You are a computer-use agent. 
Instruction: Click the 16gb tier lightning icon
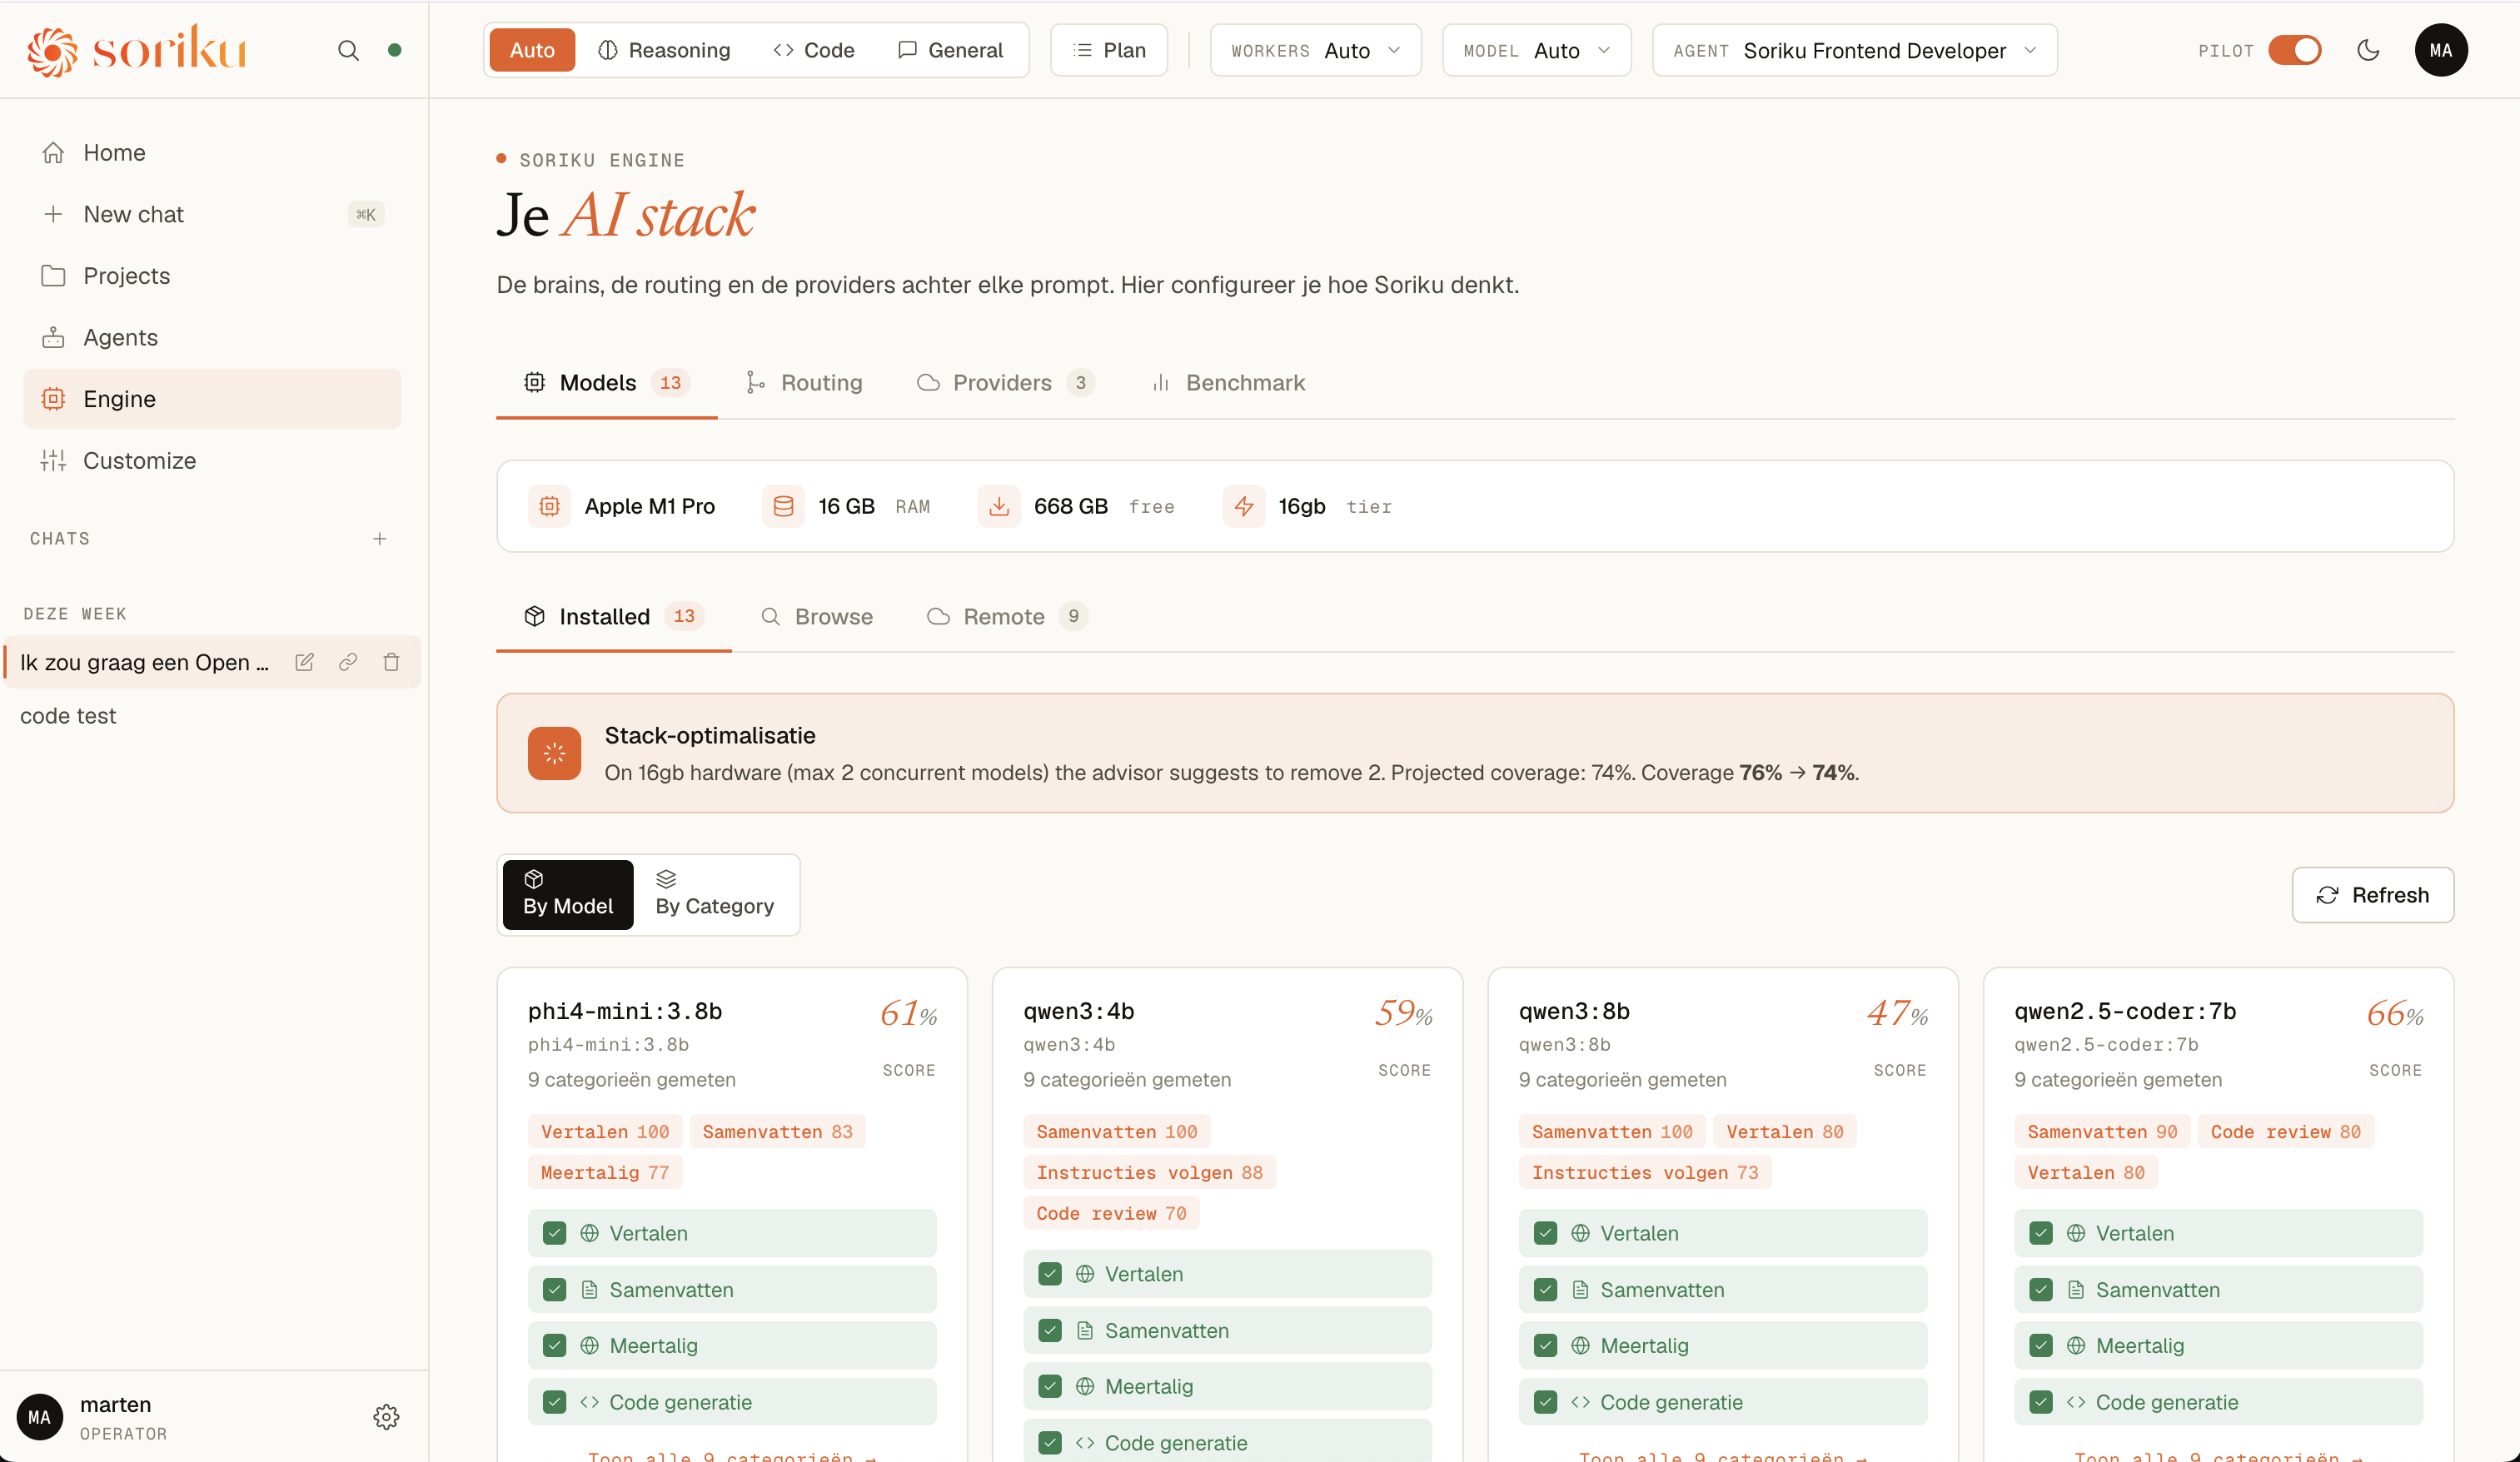coord(1243,506)
